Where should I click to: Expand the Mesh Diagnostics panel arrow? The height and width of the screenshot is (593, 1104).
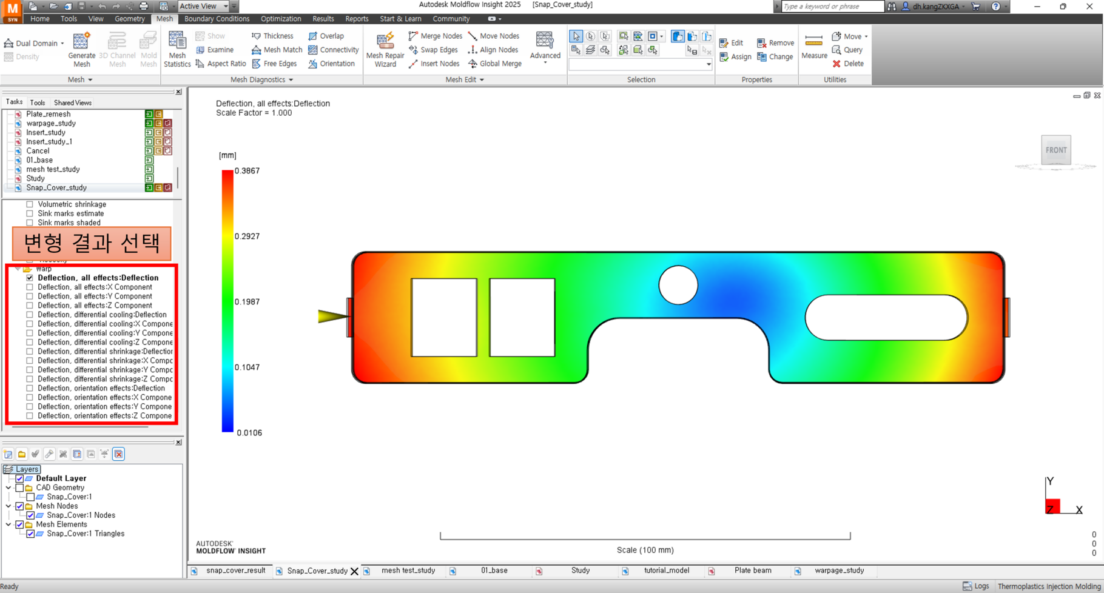click(x=291, y=80)
